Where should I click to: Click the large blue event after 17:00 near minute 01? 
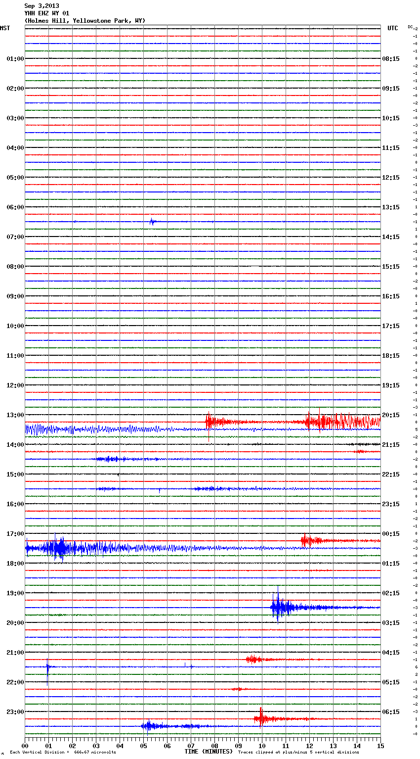click(60, 548)
